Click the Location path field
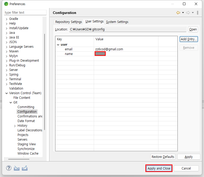The width and height of the screenshot is (204, 177). point(128,29)
